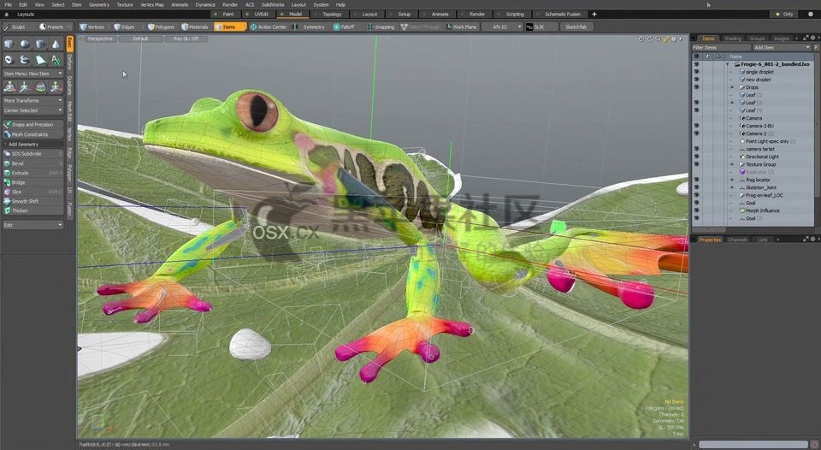Viewport: 821px width, 450px height.
Task: Select the Cone primitive tool
Action: (56, 44)
